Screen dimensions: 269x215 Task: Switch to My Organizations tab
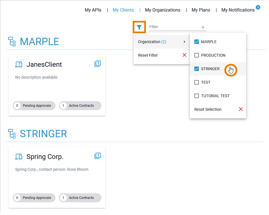point(163,10)
